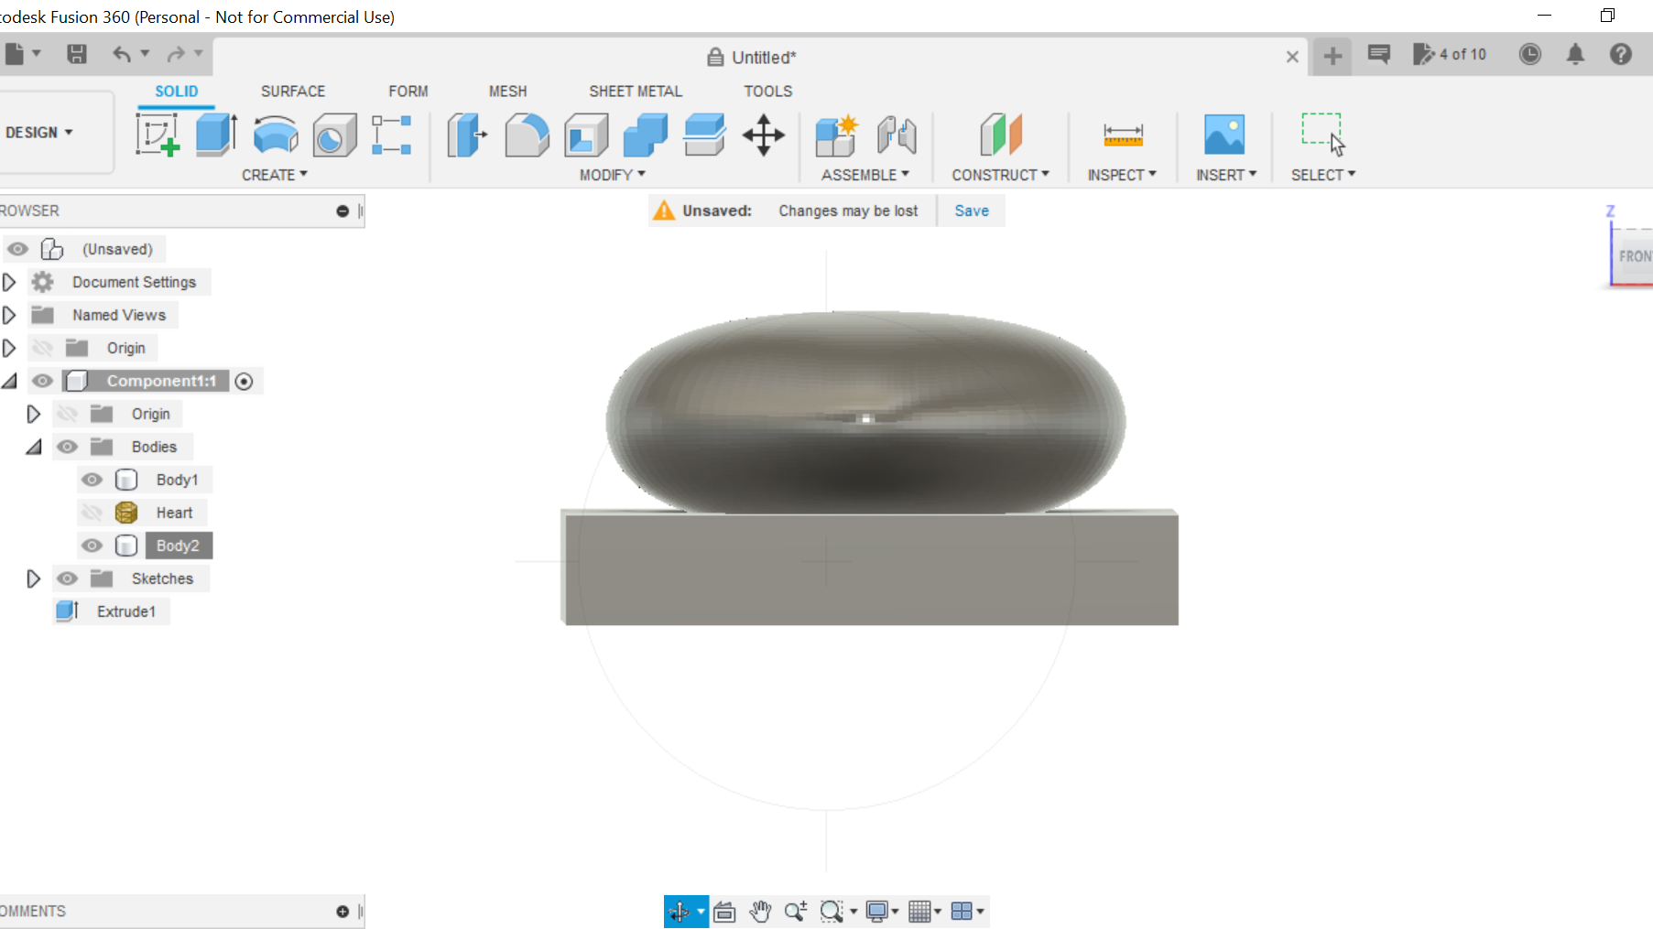Select the Create Sketch tool

point(158,135)
